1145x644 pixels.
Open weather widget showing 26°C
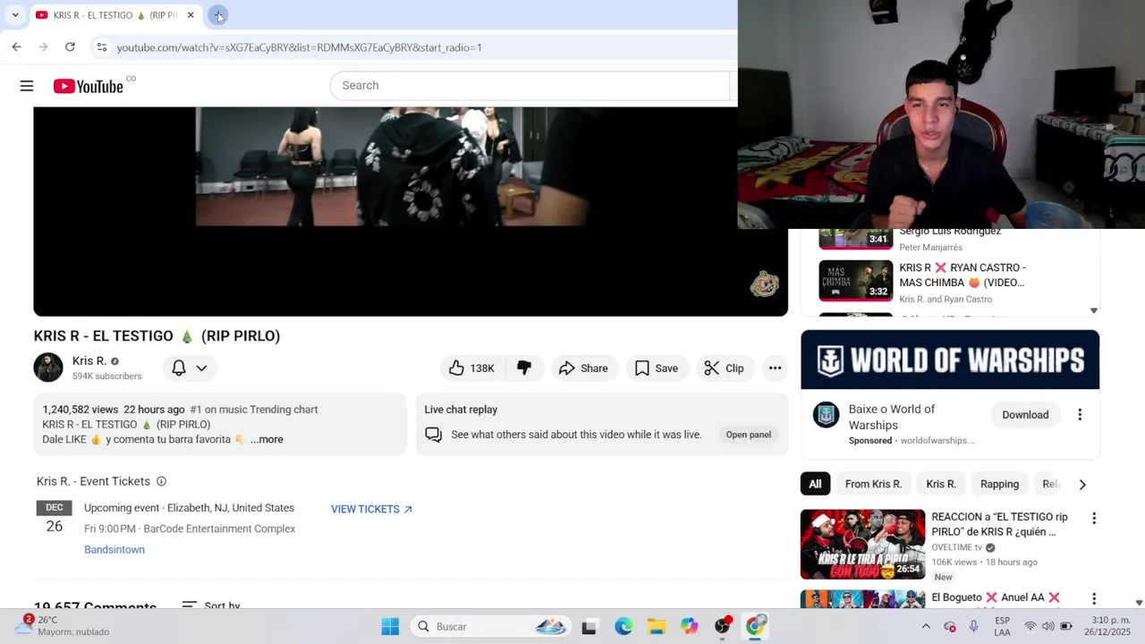63,626
